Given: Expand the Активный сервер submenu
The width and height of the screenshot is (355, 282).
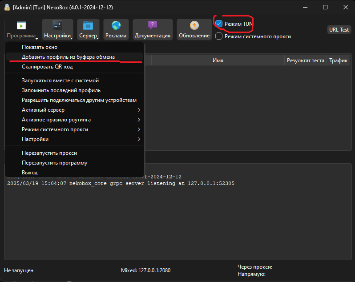Looking at the screenshot, I should pos(74,110).
